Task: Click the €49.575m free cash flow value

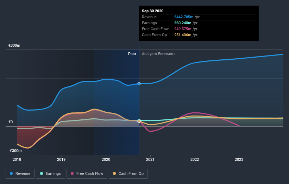Action: tap(183, 29)
